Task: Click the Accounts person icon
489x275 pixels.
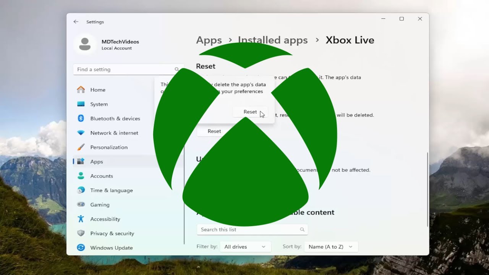Action: (81, 176)
